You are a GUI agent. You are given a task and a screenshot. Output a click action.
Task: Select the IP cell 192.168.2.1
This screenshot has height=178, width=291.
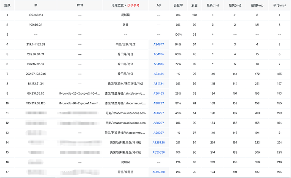coord(35,15)
